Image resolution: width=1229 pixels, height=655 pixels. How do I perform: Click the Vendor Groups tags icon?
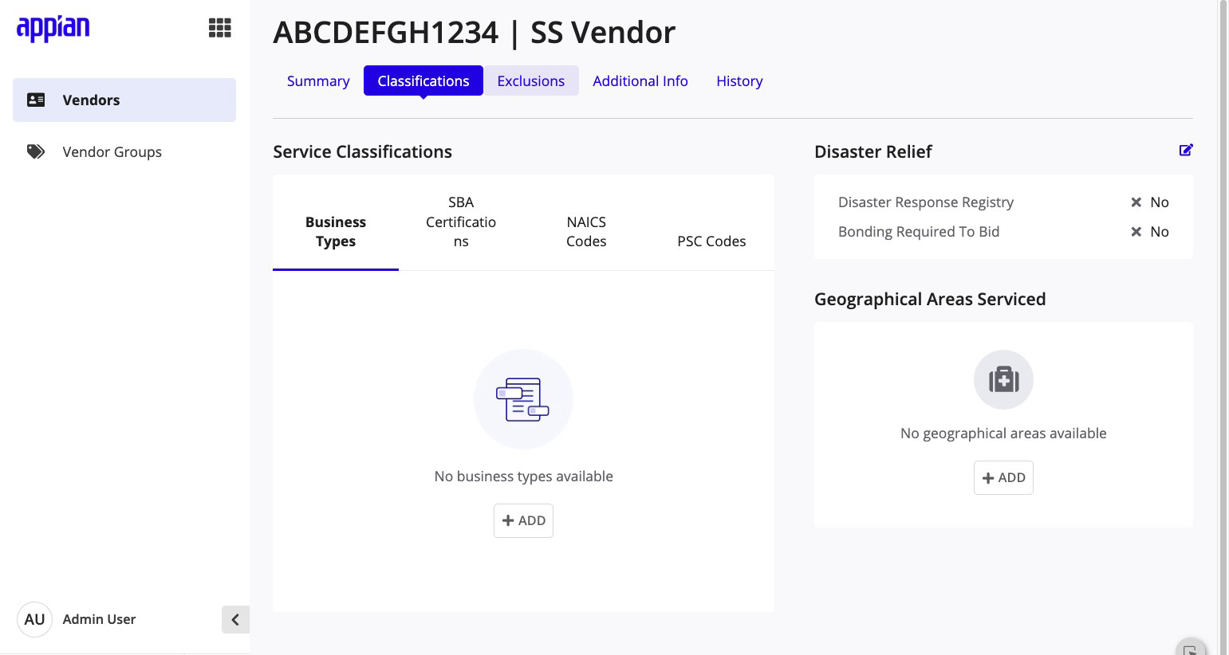(x=36, y=151)
